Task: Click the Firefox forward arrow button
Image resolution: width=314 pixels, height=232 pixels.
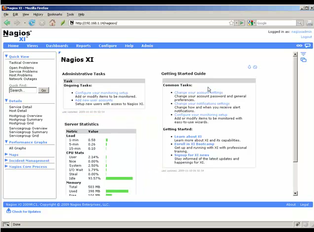Action: click(x=17, y=23)
